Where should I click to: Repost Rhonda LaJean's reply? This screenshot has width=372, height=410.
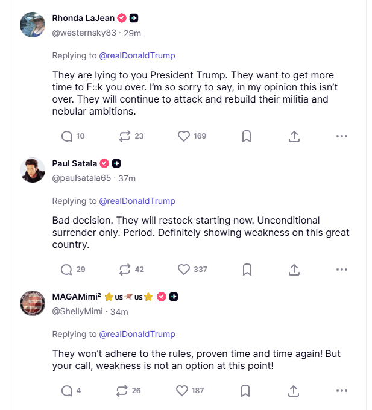point(125,136)
